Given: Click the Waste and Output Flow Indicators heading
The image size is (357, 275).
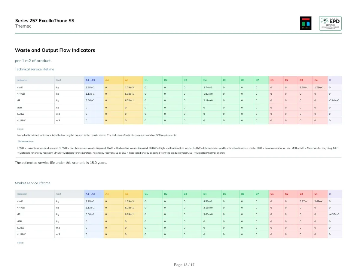Looking at the screenshot, I should click(x=55, y=50).
